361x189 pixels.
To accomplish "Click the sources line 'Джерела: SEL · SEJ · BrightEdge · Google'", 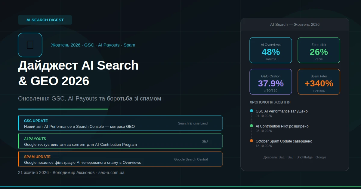I will coord(295,157).
